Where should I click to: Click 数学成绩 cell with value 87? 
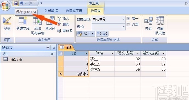coord(153,64)
